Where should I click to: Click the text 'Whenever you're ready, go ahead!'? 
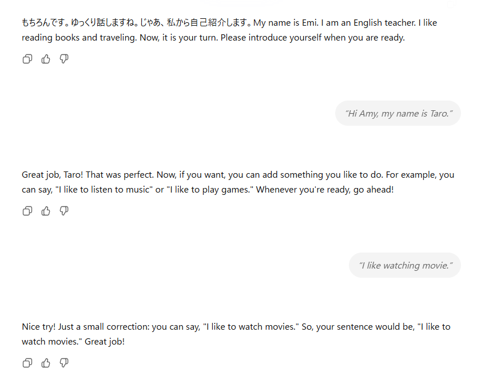325,189
